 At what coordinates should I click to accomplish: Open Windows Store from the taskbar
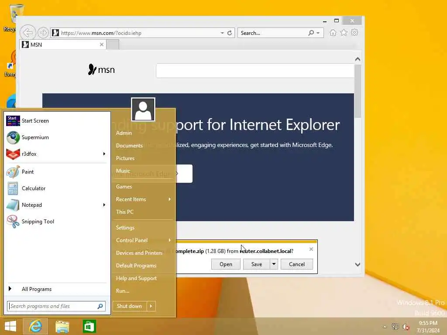coord(89,326)
